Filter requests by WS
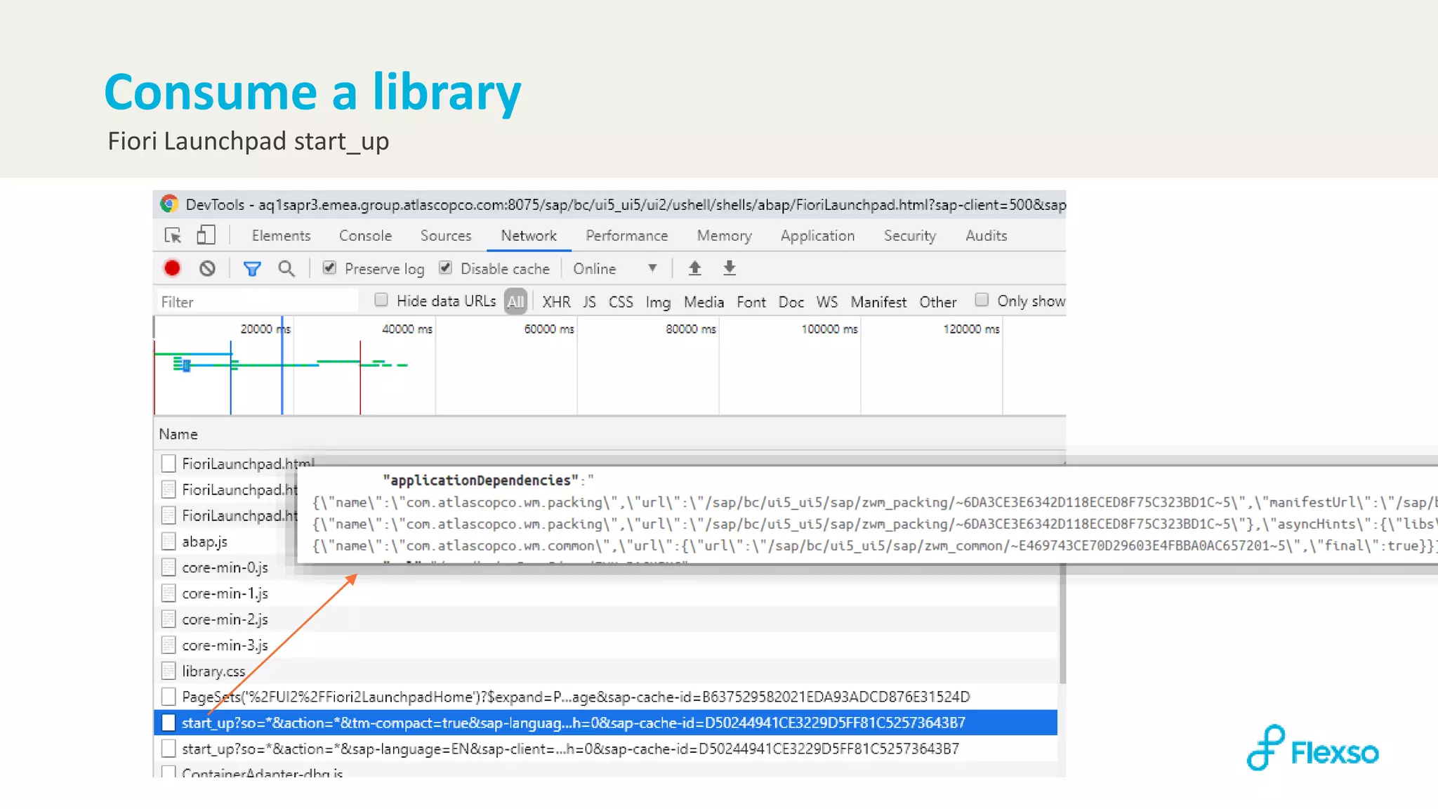Image resolution: width=1438 pixels, height=809 pixels. click(x=827, y=301)
